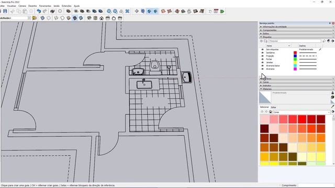The width and height of the screenshot is (335, 188).
Task: Open the Desenho menu
Action: (x=32, y=6)
